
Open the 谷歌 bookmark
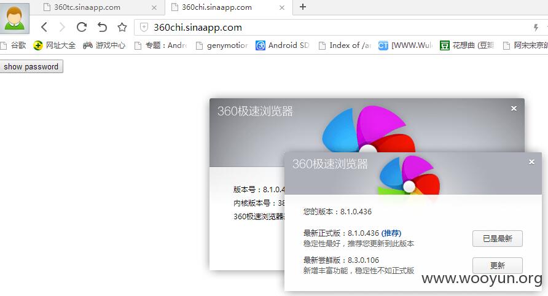pyautogui.click(x=14, y=45)
